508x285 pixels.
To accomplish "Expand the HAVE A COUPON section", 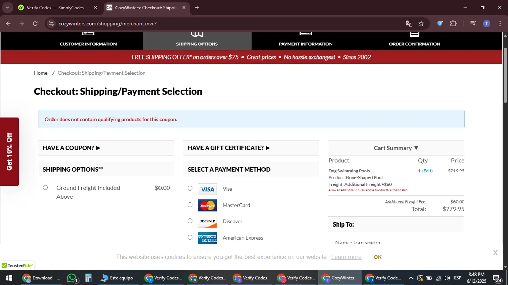I will 106,148.
